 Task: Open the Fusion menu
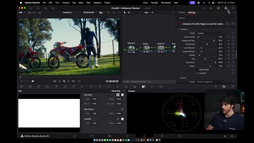[107, 3]
